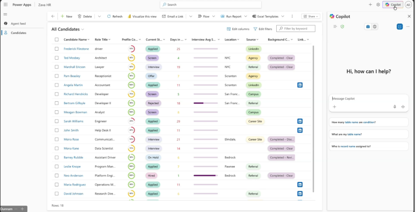Click the microphone icon in Copilot message box
416x212 pixels.
[x=394, y=107]
